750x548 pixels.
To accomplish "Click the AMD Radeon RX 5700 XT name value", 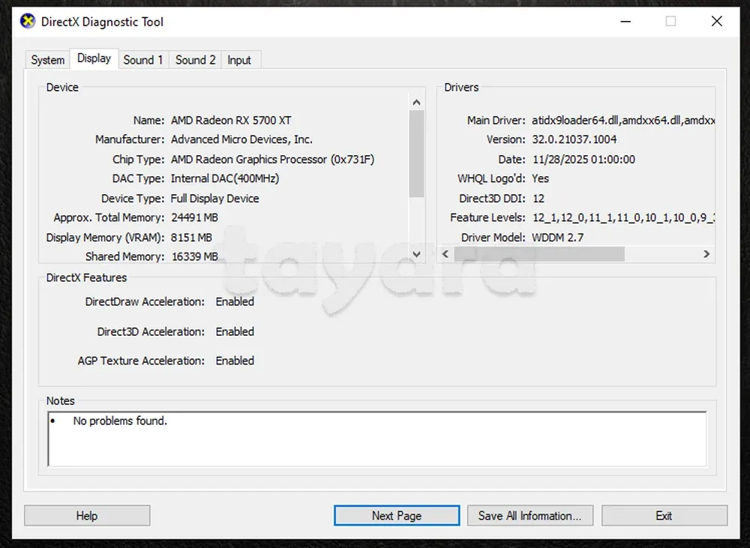I will click(x=231, y=120).
